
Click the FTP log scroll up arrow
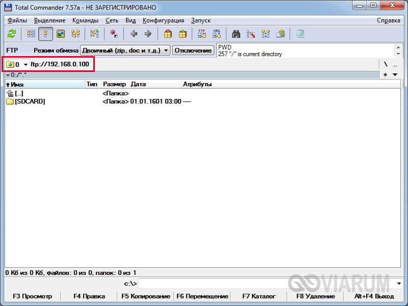click(x=398, y=47)
